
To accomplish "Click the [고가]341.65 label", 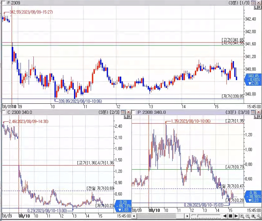I will 233,40.
